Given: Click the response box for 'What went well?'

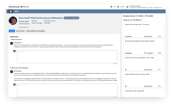Looking at the screenshot, I should click(x=67, y=57).
